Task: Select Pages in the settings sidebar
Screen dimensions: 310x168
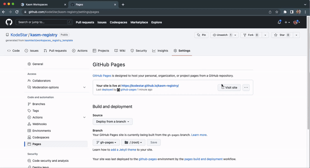Action: pos(56,144)
